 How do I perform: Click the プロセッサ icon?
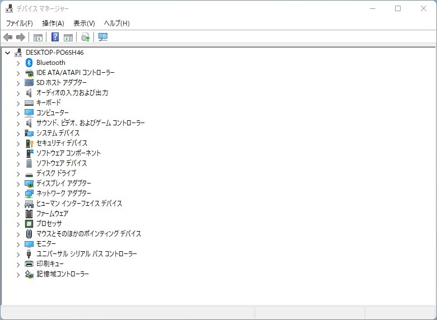tap(29, 224)
